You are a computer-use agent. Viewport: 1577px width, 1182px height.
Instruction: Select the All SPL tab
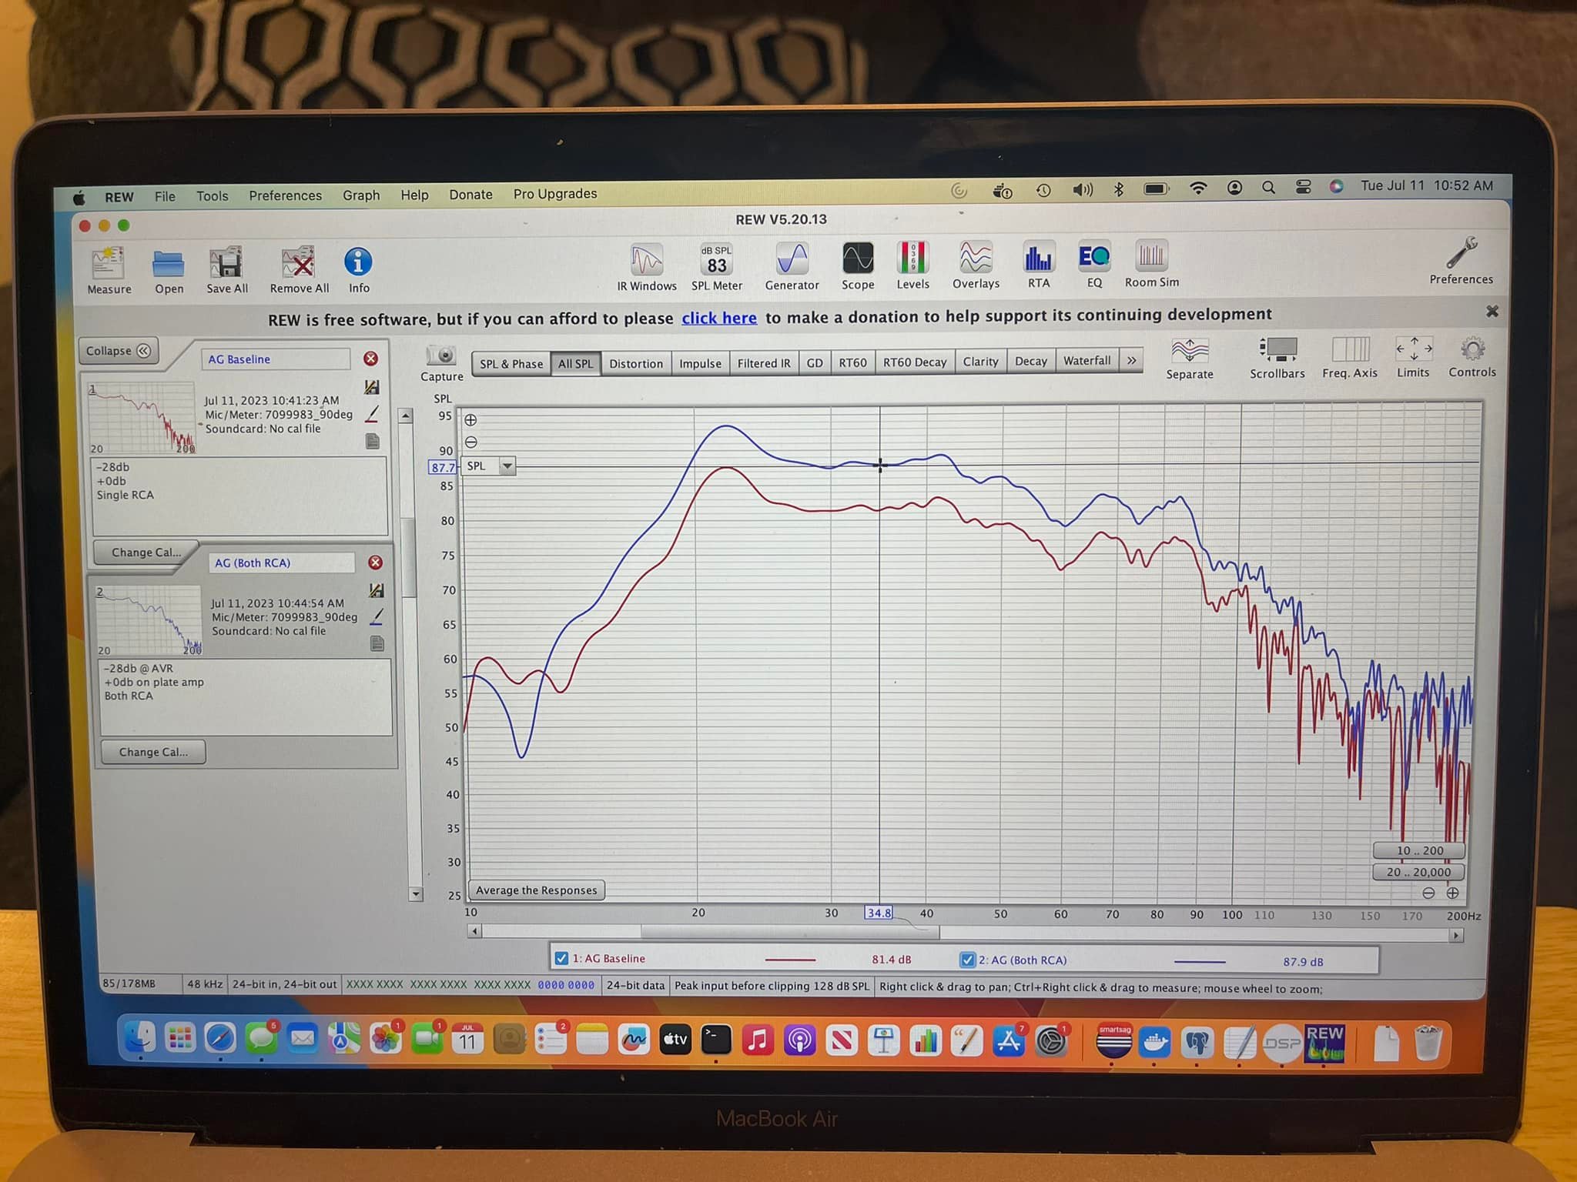point(575,364)
